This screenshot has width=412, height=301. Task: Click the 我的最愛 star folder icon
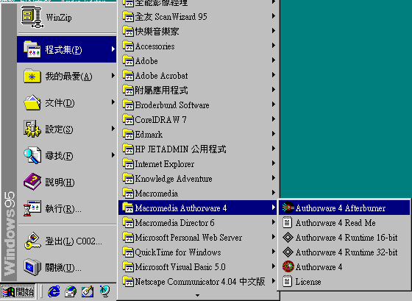pos(32,77)
